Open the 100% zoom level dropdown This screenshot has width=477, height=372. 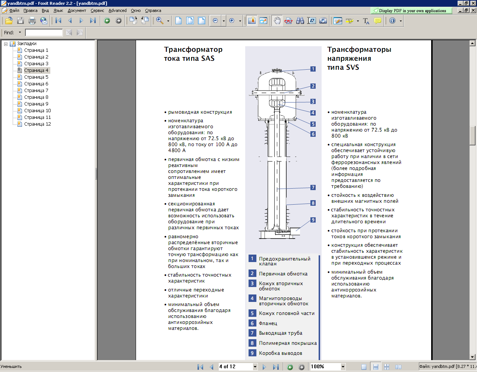343,367
